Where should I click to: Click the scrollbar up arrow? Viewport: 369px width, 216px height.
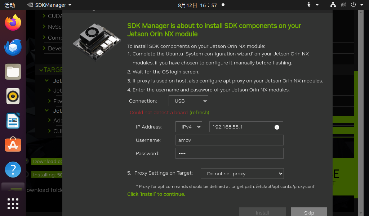pyautogui.click(x=361, y=12)
